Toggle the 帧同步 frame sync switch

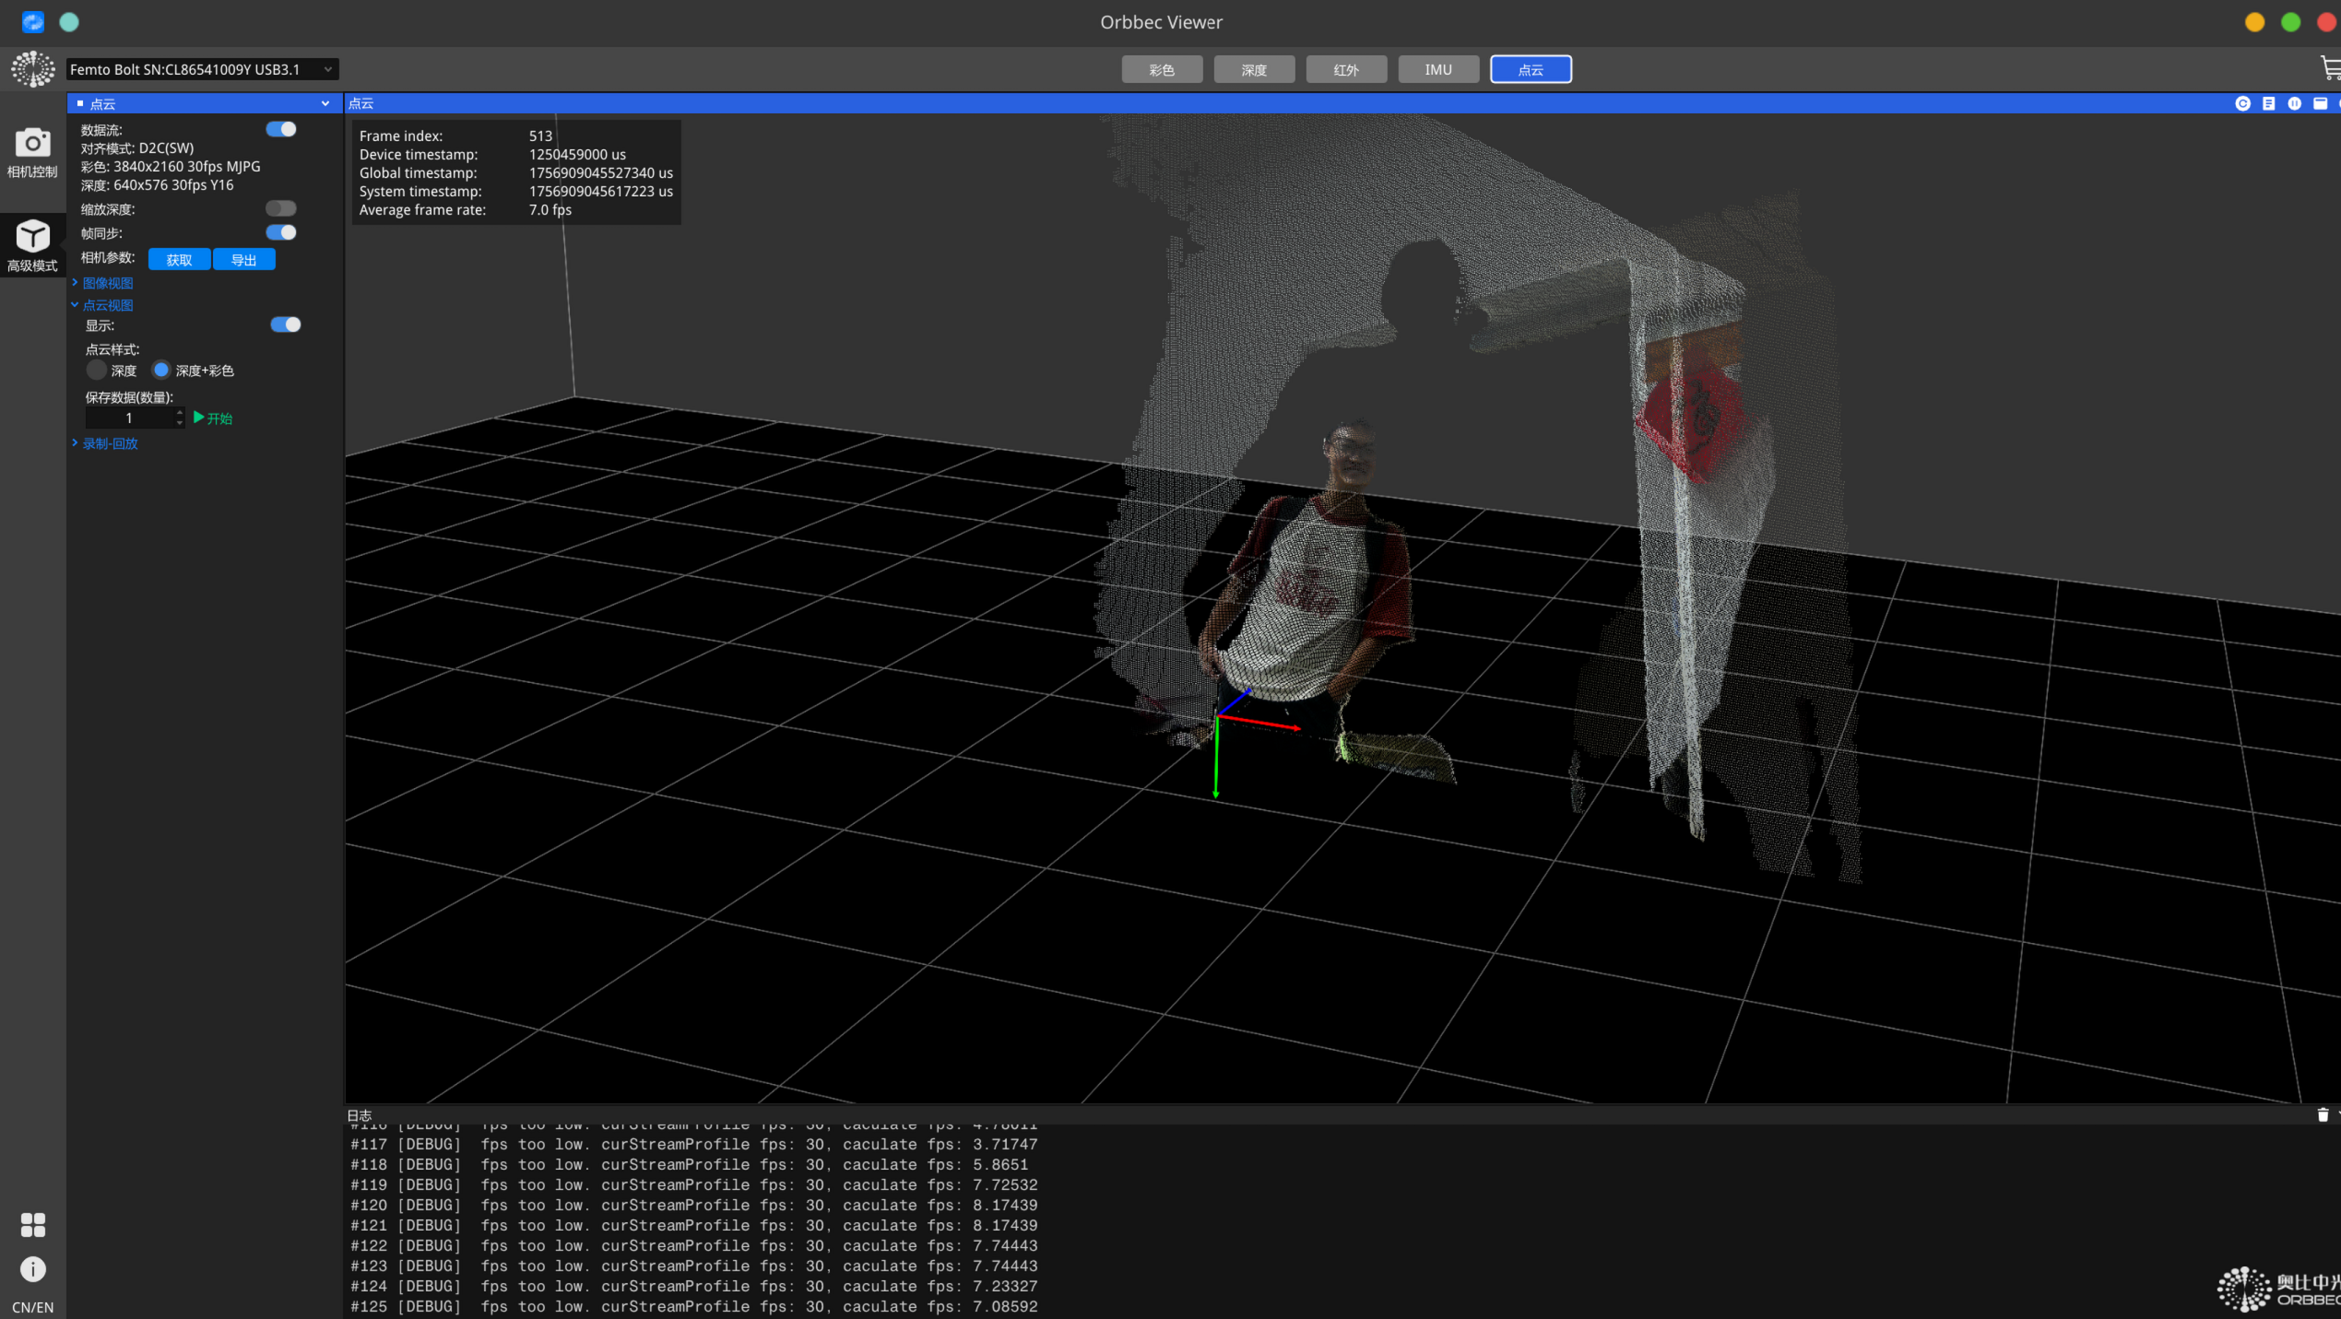(281, 232)
